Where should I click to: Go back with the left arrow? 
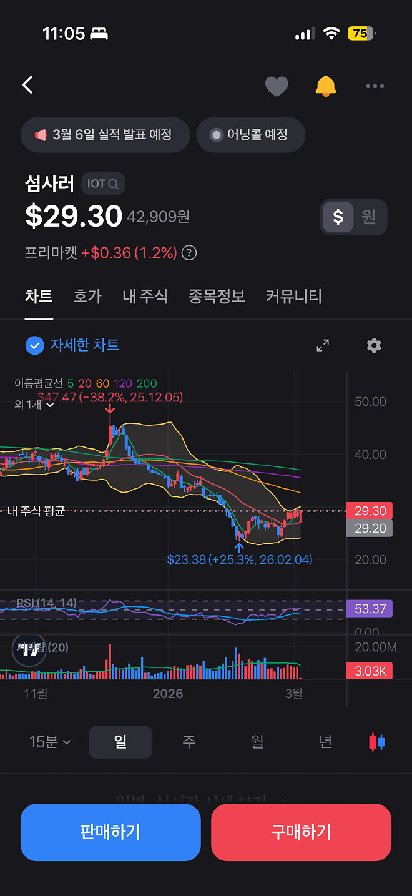(27, 86)
